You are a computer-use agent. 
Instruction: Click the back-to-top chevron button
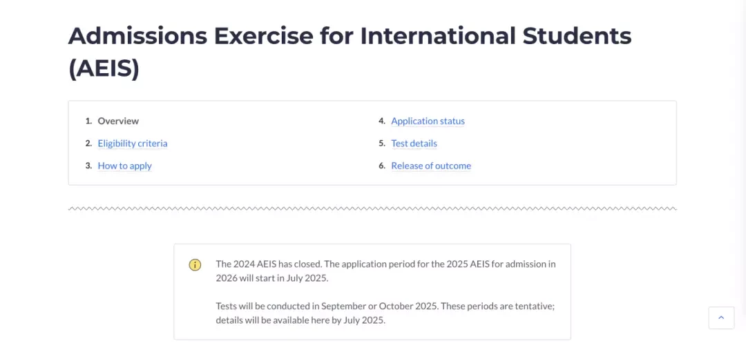coord(720,317)
